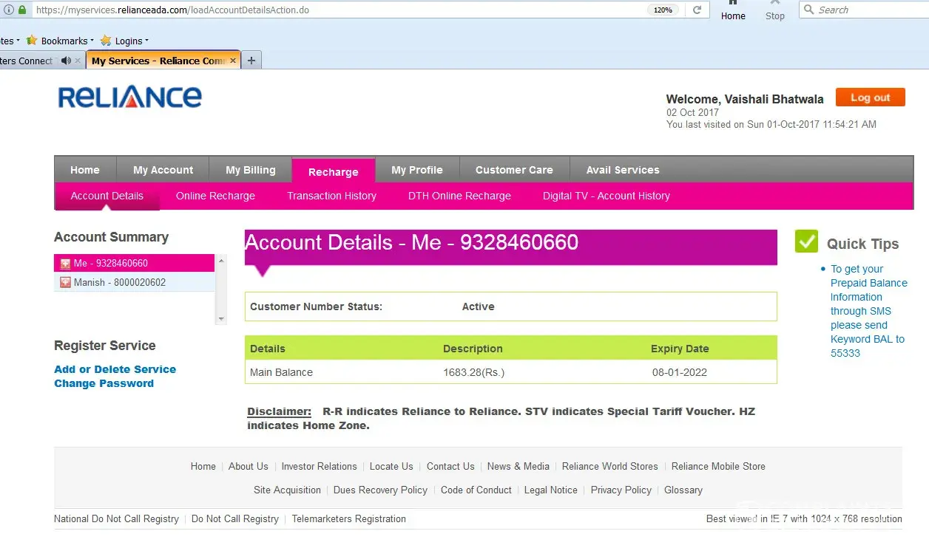Image resolution: width=929 pixels, height=548 pixels.
Task: Click the Change Password link
Action: pyautogui.click(x=104, y=383)
